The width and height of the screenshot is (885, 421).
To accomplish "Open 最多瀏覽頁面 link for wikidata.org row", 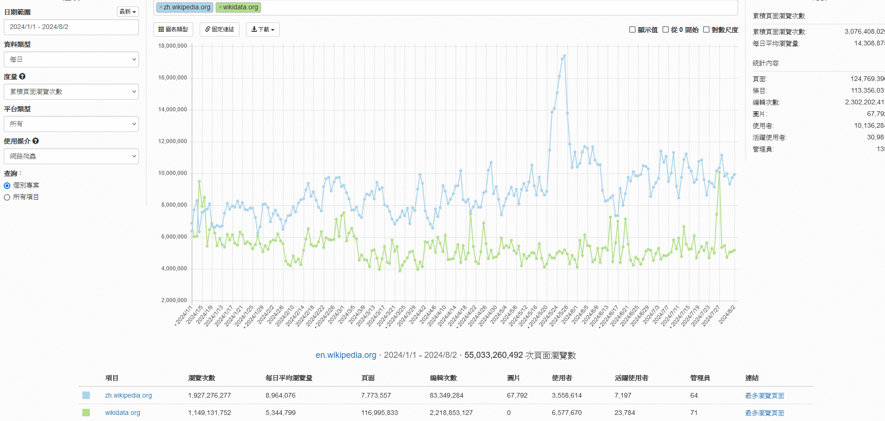I will coord(765,413).
